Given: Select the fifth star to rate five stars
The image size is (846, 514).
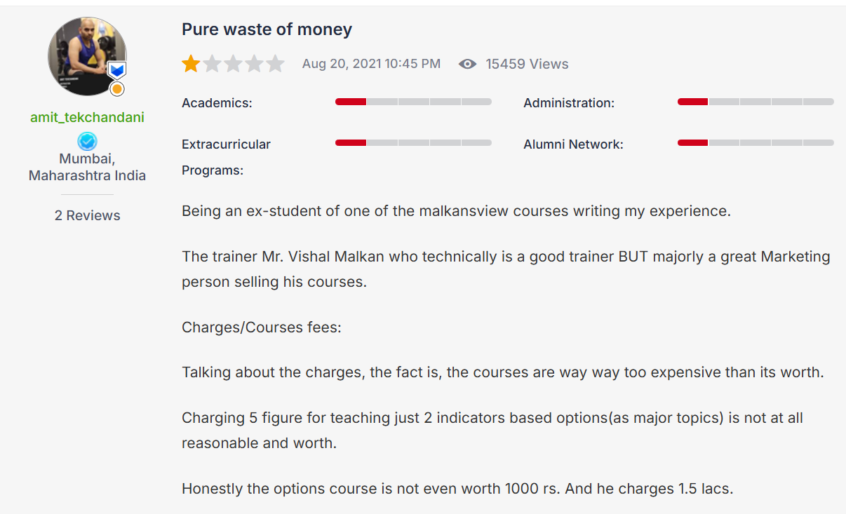Looking at the screenshot, I should [276, 63].
